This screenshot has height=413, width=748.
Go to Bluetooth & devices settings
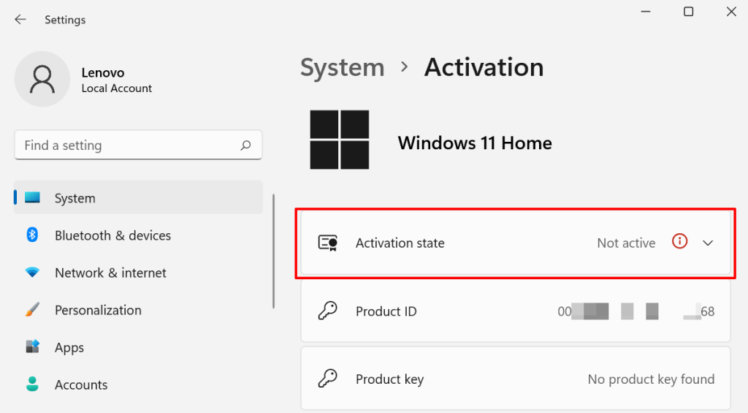[x=112, y=235]
